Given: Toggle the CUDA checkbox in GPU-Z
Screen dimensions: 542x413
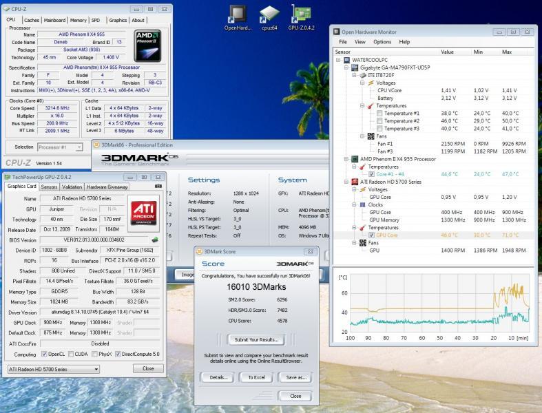Looking at the screenshot, I should 71,354.
